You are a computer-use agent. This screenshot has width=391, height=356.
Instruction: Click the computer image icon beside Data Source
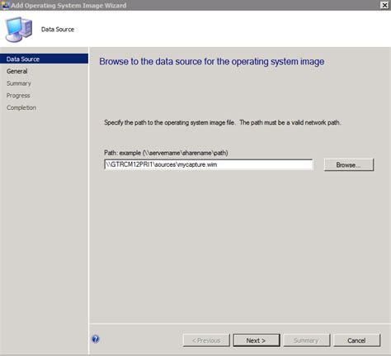tap(19, 30)
